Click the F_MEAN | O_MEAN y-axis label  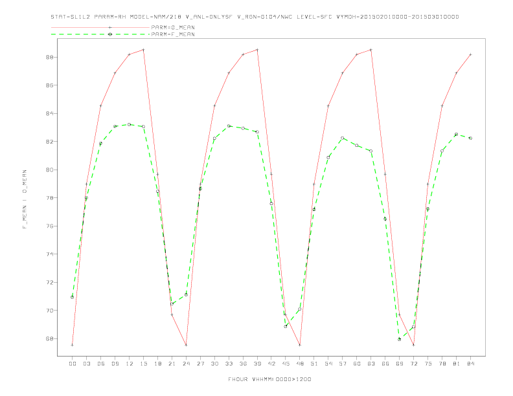pyautogui.click(x=25, y=199)
